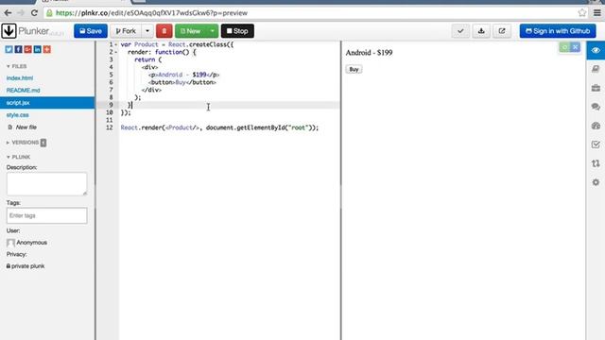Toggle live preview eye icon
Screen dimensions: 605x340
pos(596,50)
